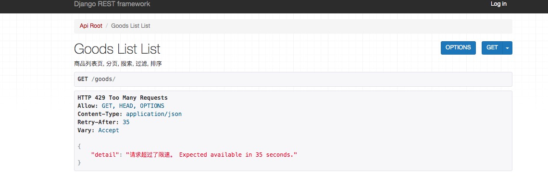The width and height of the screenshot is (548, 196).
Task: Go to Api Root breadcrumb
Action: [x=91, y=26]
